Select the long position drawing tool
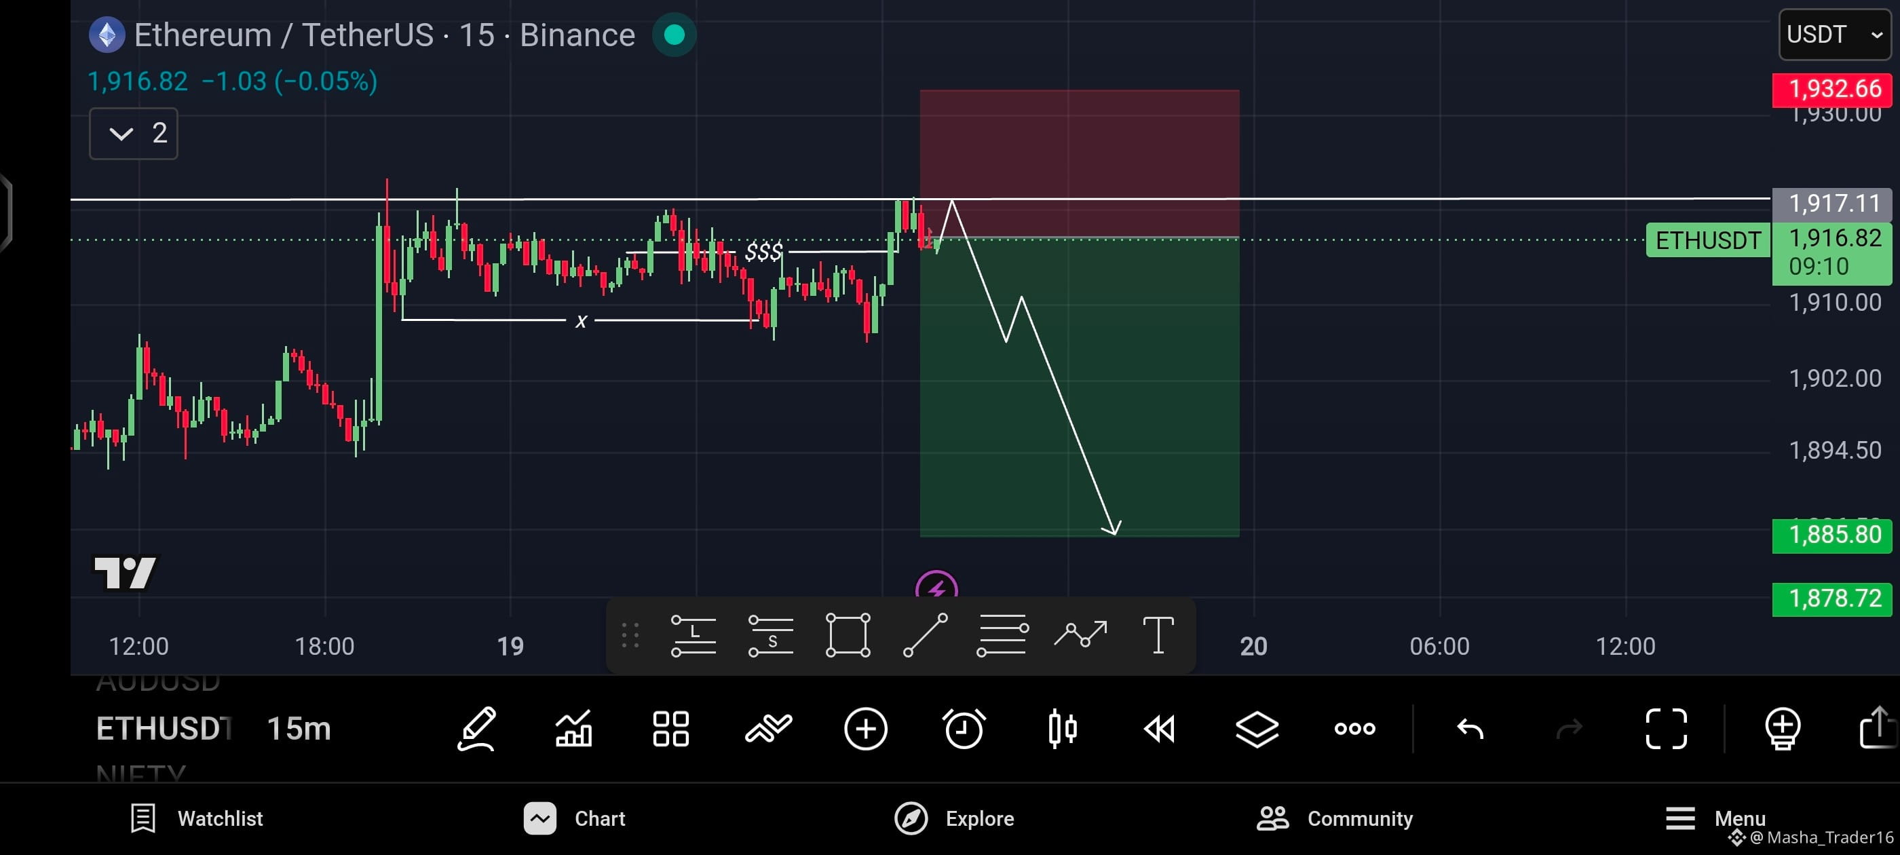Image resolution: width=1900 pixels, height=855 pixels. pyautogui.click(x=693, y=635)
